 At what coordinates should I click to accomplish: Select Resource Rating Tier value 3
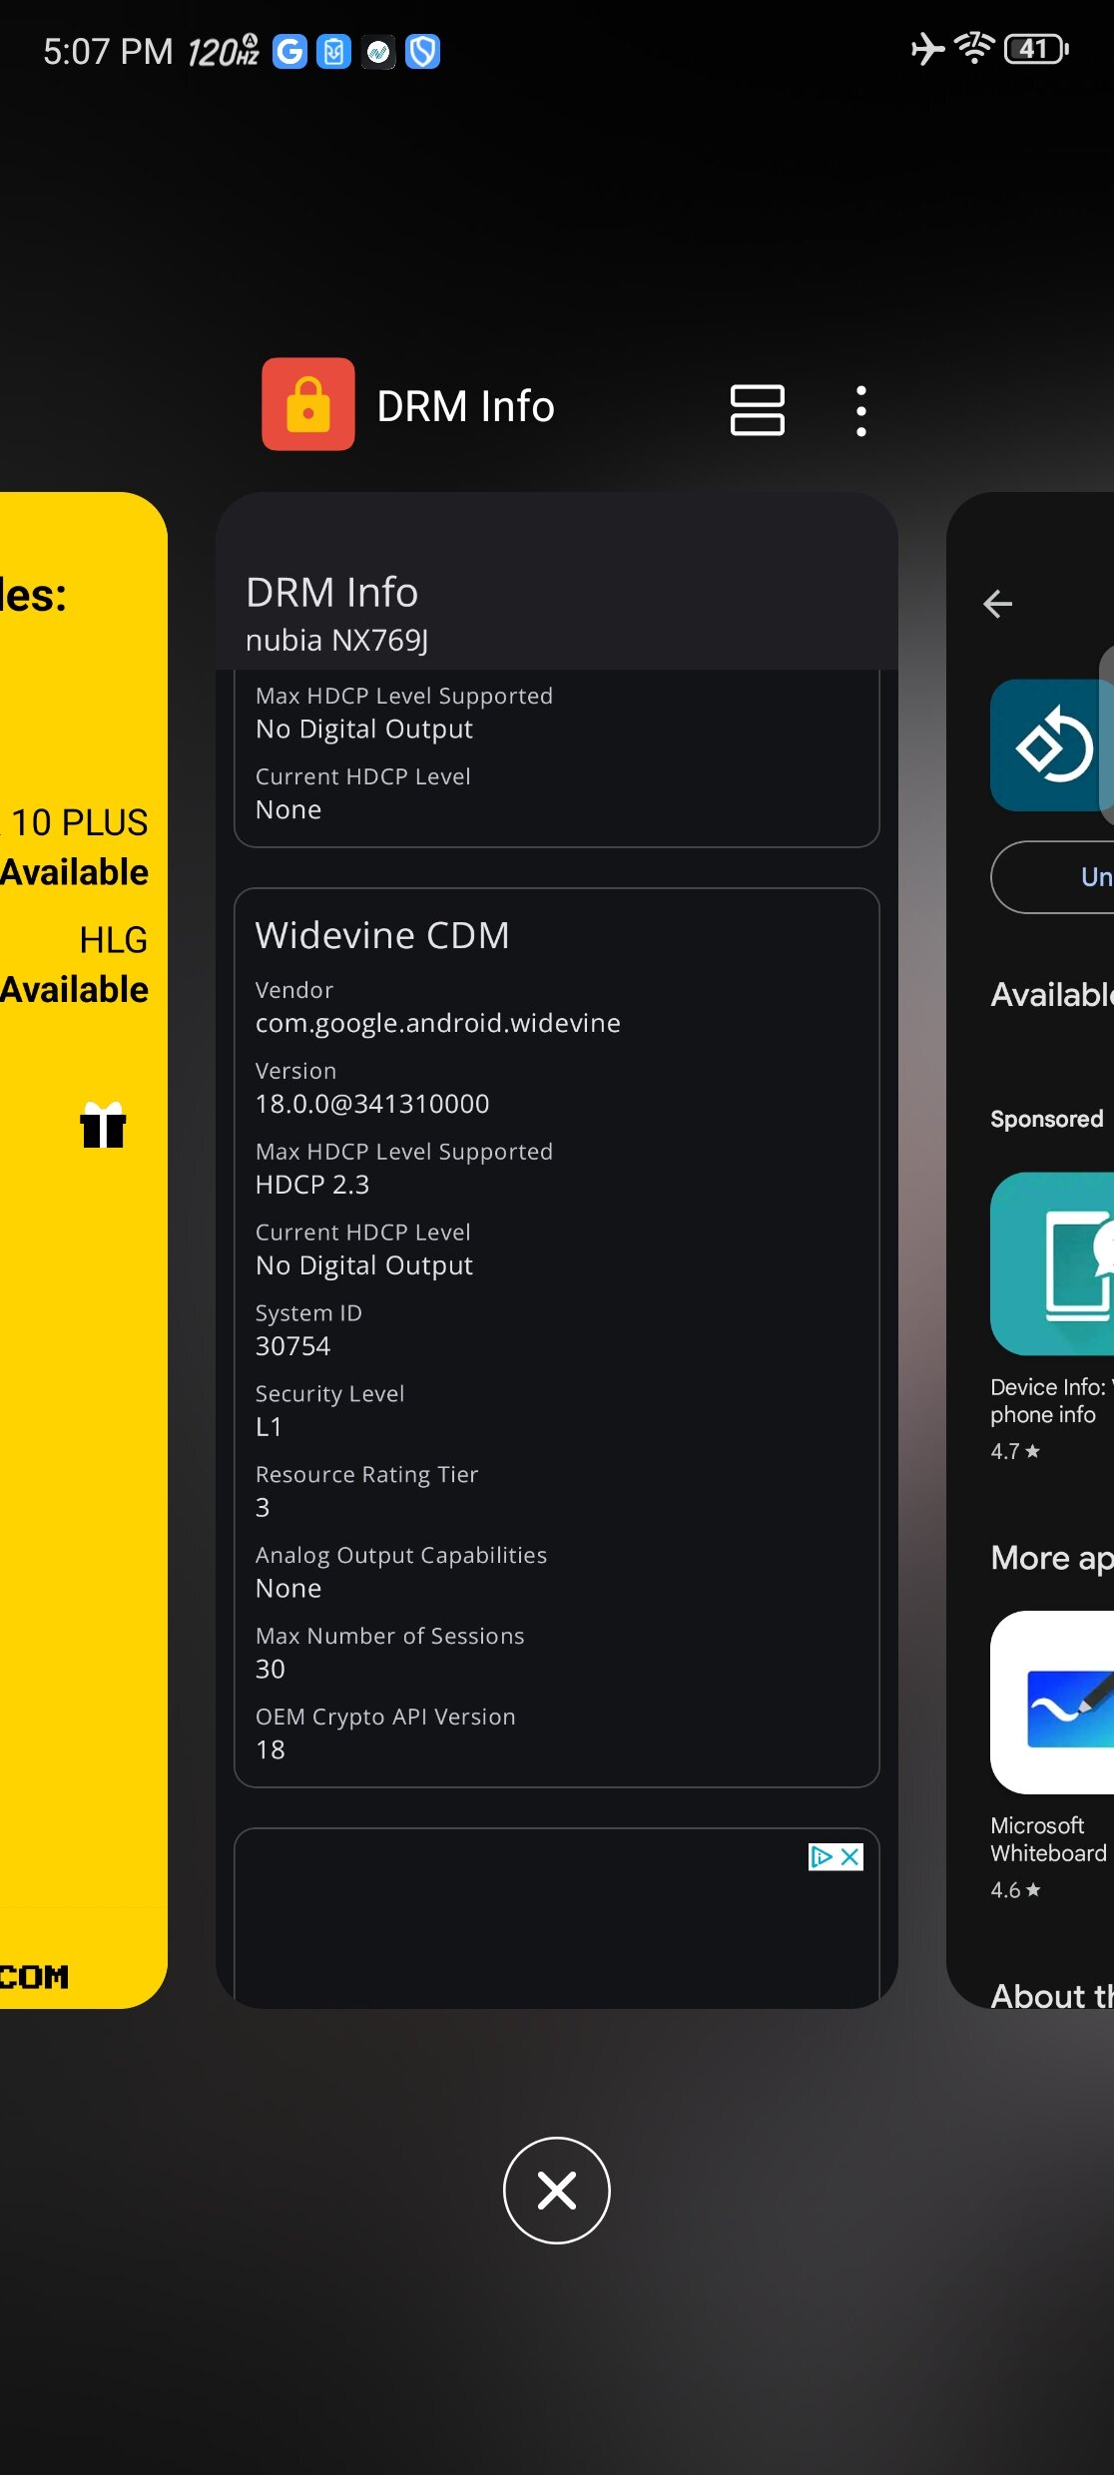(x=263, y=1508)
